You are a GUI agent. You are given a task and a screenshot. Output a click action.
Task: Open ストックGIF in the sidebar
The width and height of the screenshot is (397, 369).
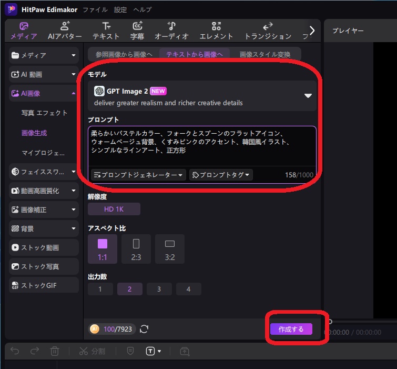tap(44, 285)
